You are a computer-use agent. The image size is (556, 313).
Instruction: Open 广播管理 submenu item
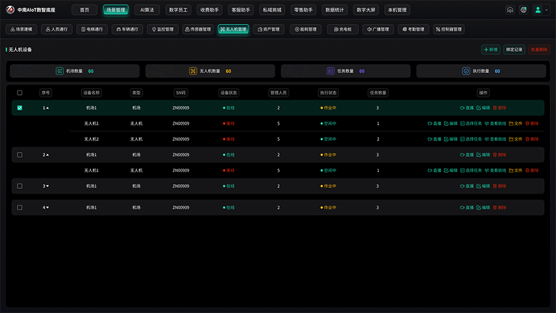pyautogui.click(x=378, y=29)
